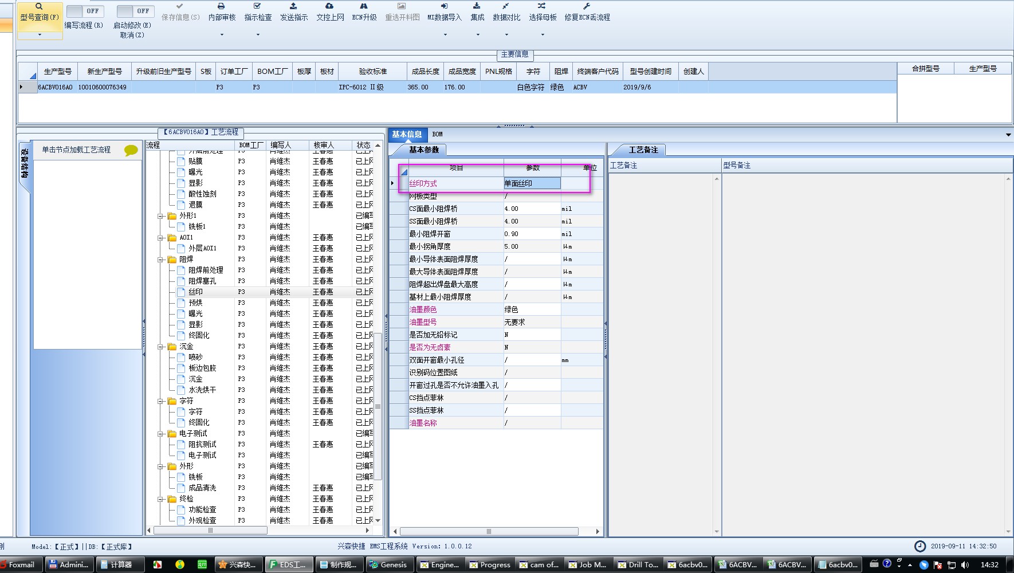The height and width of the screenshot is (573, 1014).
Task: Select the 工艺备注 tab
Action: (643, 150)
